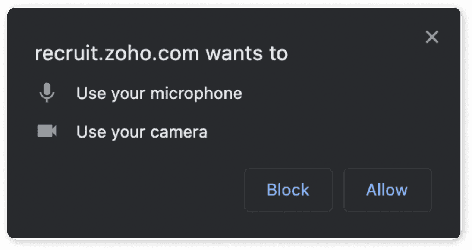Click the 'Use your camera' text

coord(142,131)
